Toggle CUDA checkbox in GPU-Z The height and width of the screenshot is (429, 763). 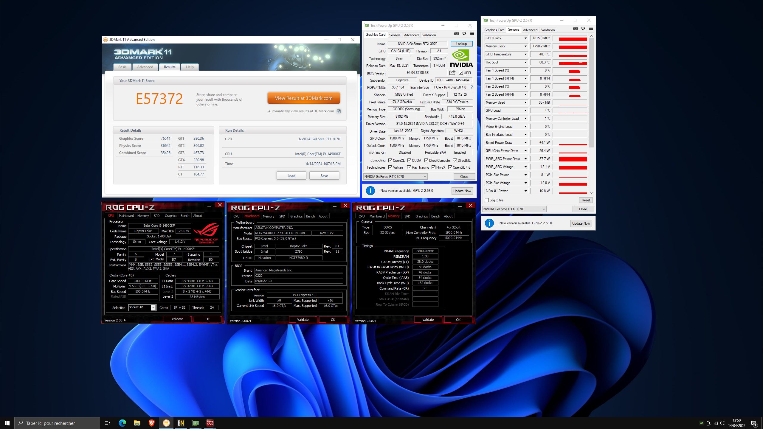(409, 160)
